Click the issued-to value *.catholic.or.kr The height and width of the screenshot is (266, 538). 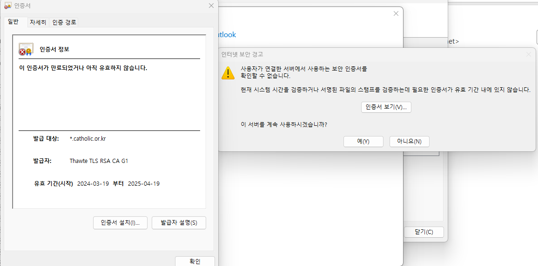click(88, 139)
